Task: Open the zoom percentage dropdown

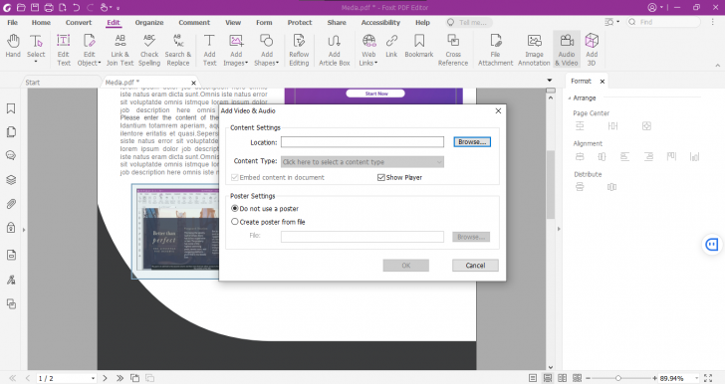Action: pos(697,378)
